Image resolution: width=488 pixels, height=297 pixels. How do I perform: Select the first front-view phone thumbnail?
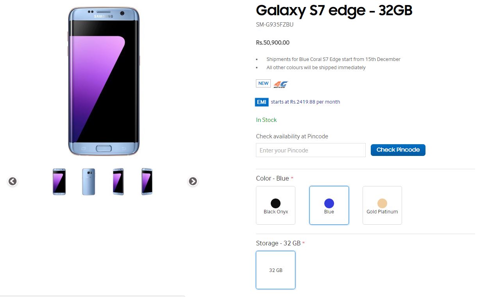tap(59, 181)
